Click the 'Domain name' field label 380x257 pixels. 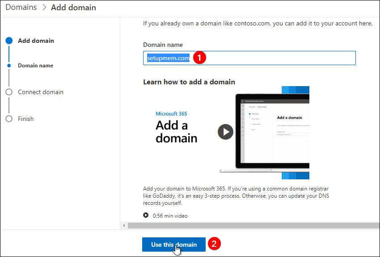pos(163,45)
